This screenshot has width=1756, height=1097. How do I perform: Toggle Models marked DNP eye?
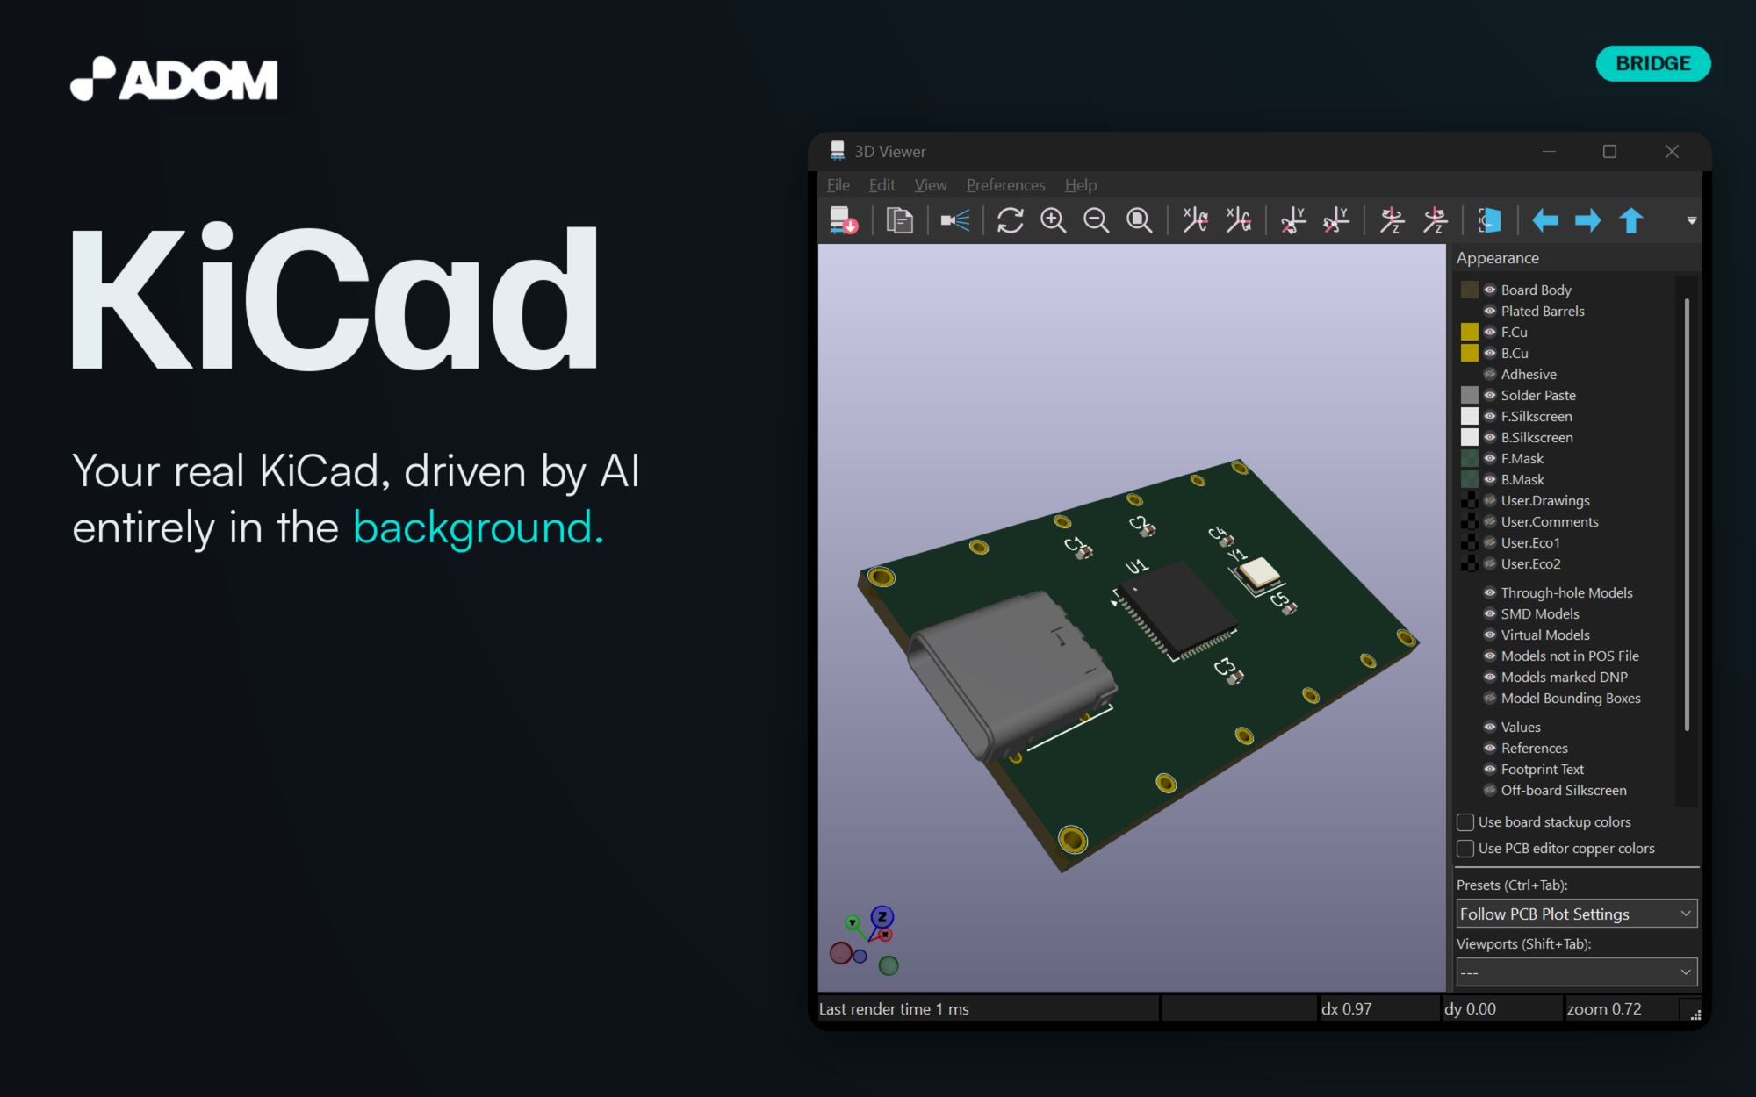click(1490, 677)
